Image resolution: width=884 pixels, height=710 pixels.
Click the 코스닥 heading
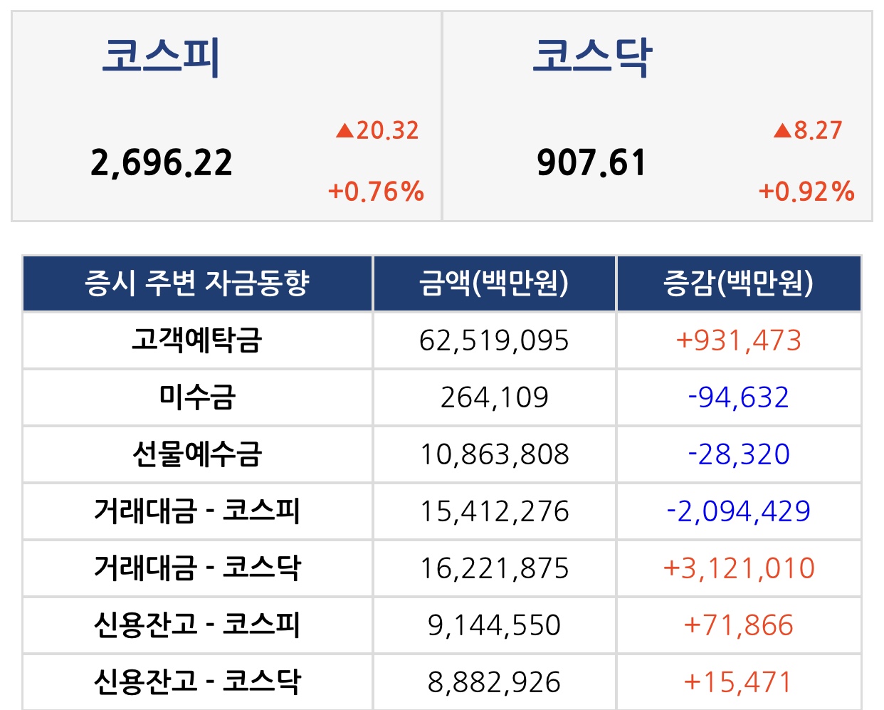tap(592, 57)
